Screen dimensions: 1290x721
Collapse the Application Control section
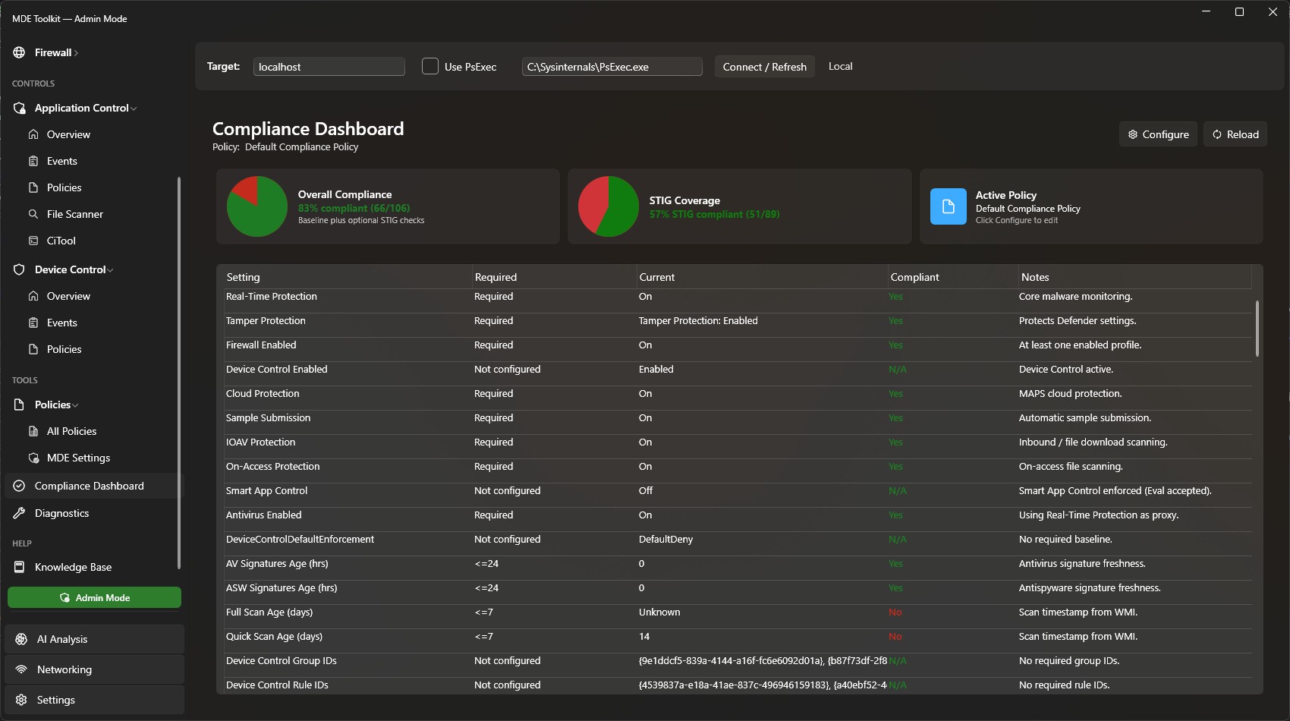point(133,108)
